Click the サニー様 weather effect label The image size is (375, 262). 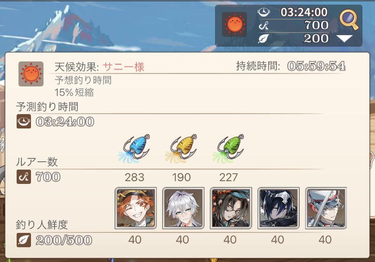(124, 67)
